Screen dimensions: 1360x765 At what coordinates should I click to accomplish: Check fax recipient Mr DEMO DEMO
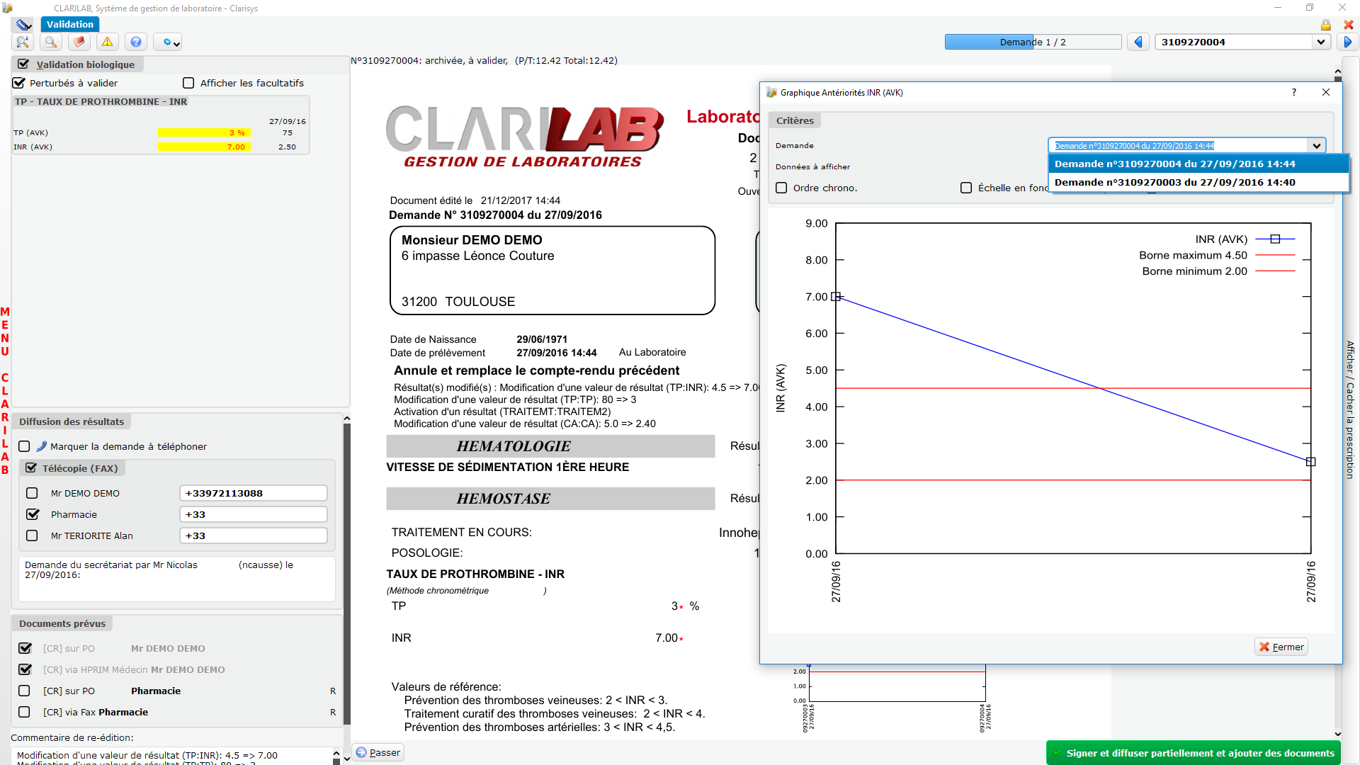click(32, 493)
